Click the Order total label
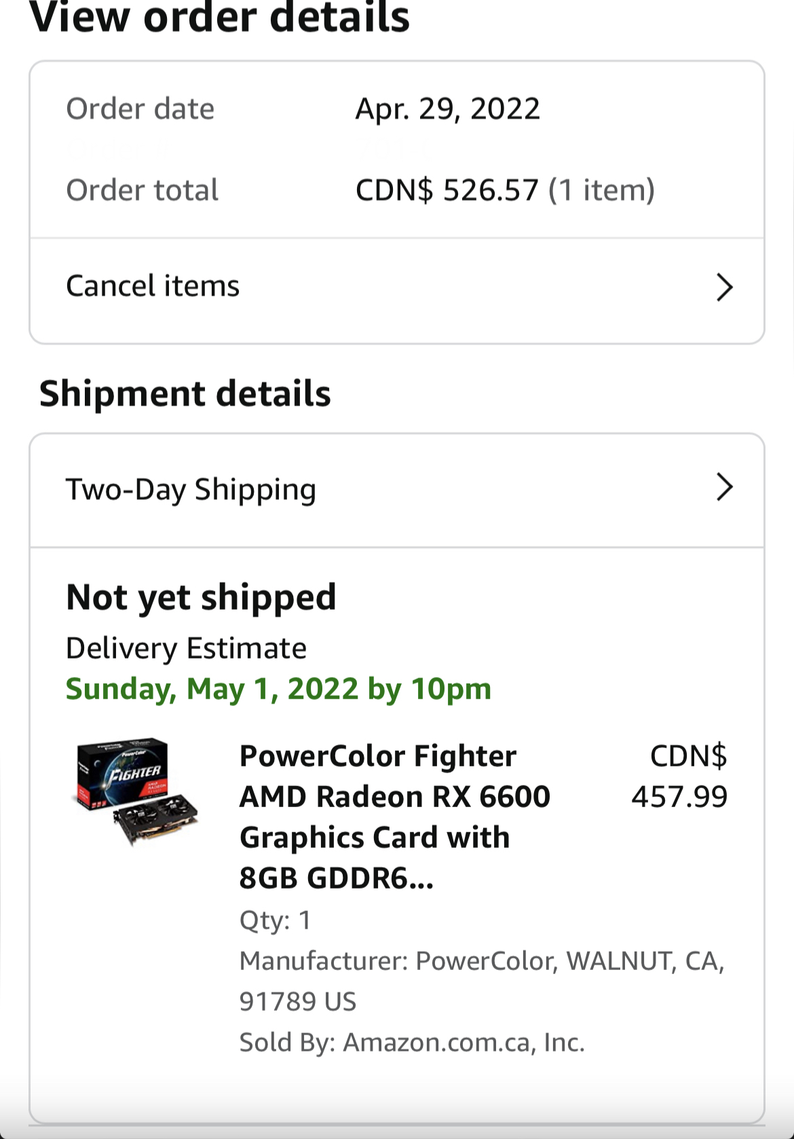 [x=142, y=190]
